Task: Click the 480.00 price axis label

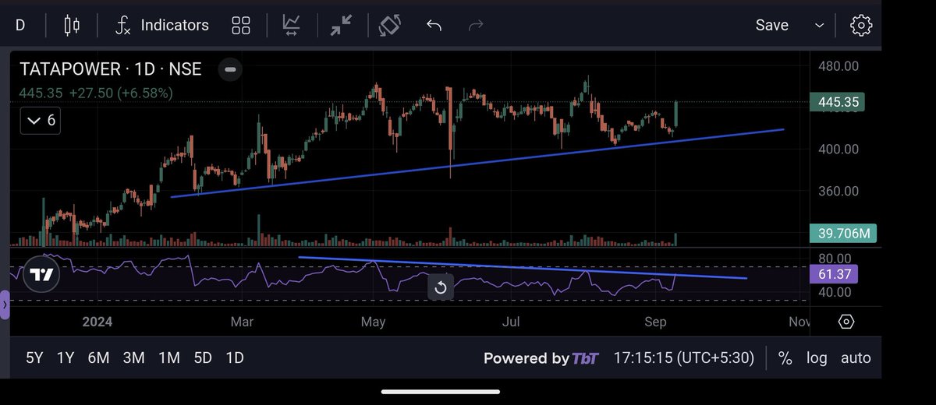Action: [838, 66]
